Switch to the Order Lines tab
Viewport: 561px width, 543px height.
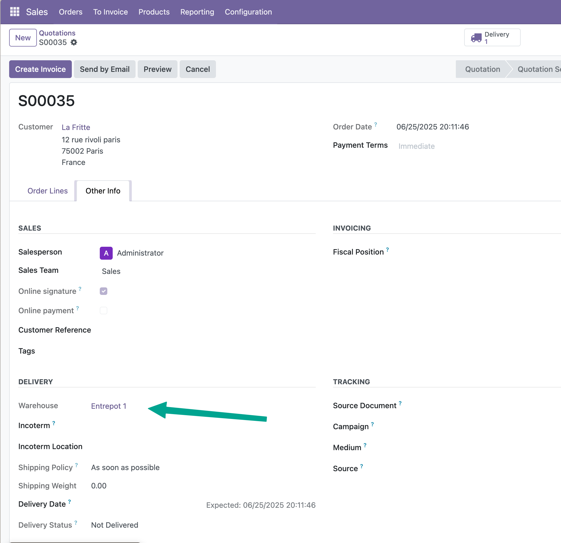click(x=48, y=191)
